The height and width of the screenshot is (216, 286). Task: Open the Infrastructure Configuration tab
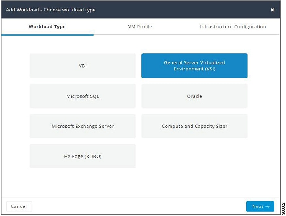(x=233, y=27)
